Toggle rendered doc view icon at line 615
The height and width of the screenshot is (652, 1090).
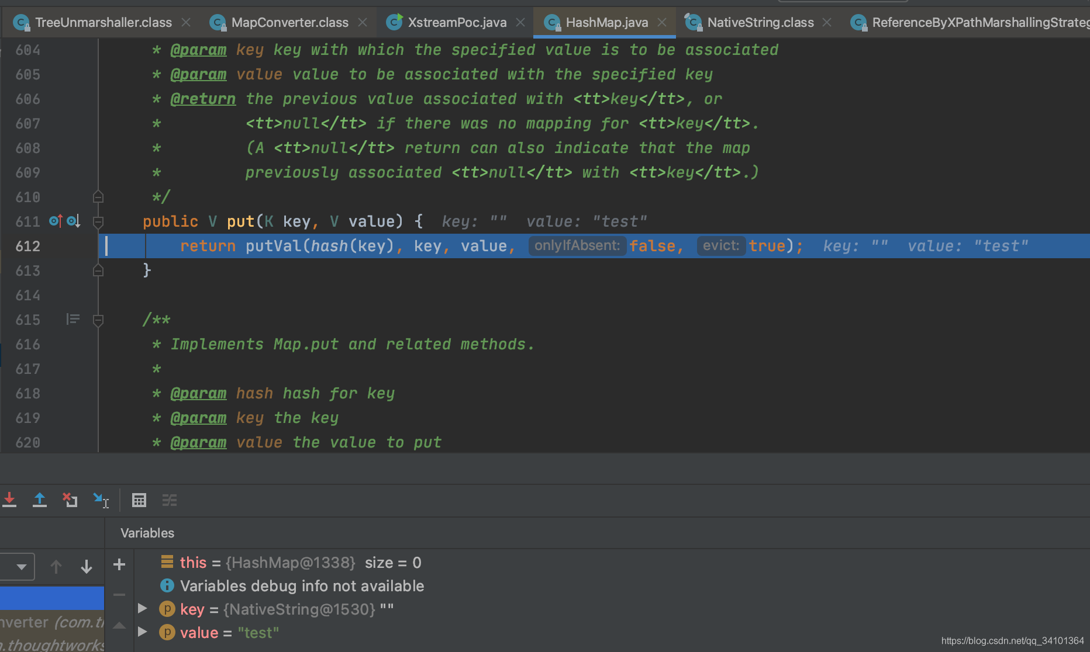coord(73,319)
